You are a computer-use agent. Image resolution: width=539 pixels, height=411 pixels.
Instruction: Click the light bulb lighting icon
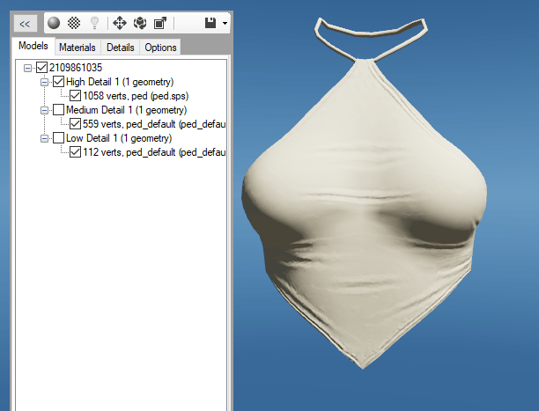coord(94,23)
